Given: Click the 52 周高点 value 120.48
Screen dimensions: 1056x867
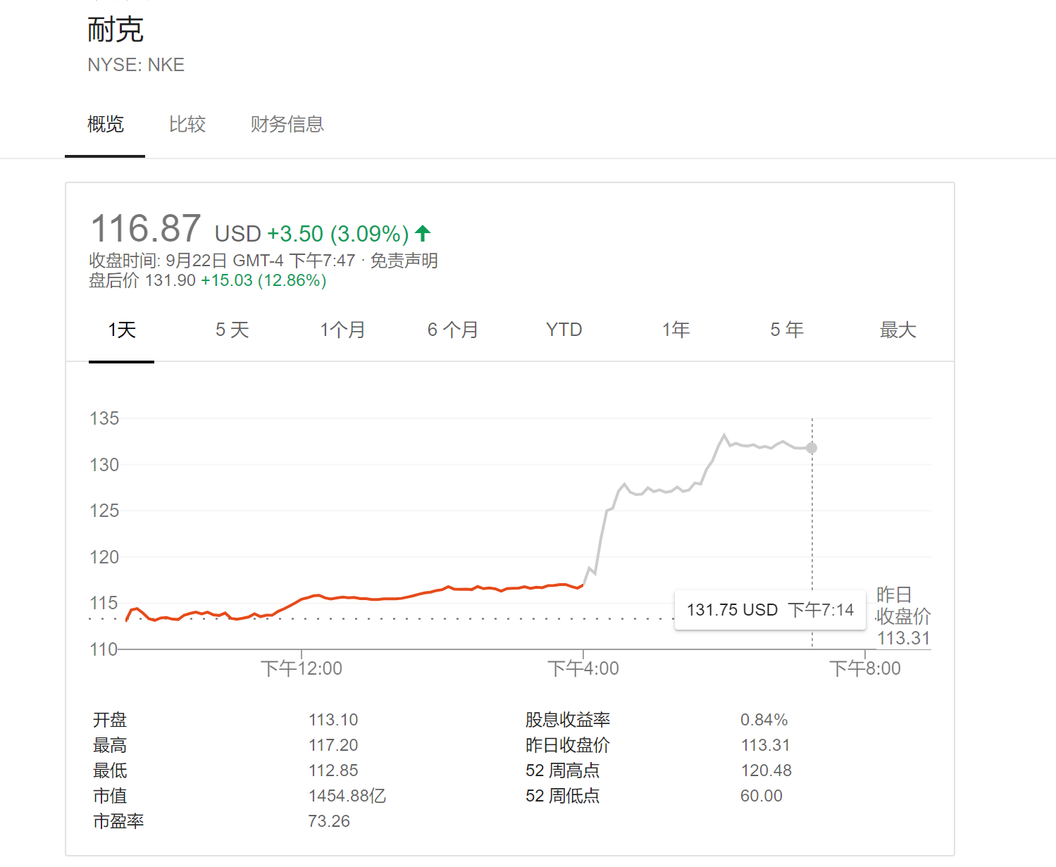Looking at the screenshot, I should 766,771.
